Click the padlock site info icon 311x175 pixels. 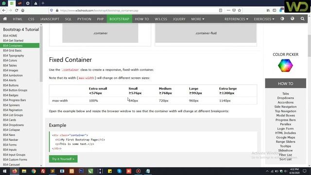point(57,10)
